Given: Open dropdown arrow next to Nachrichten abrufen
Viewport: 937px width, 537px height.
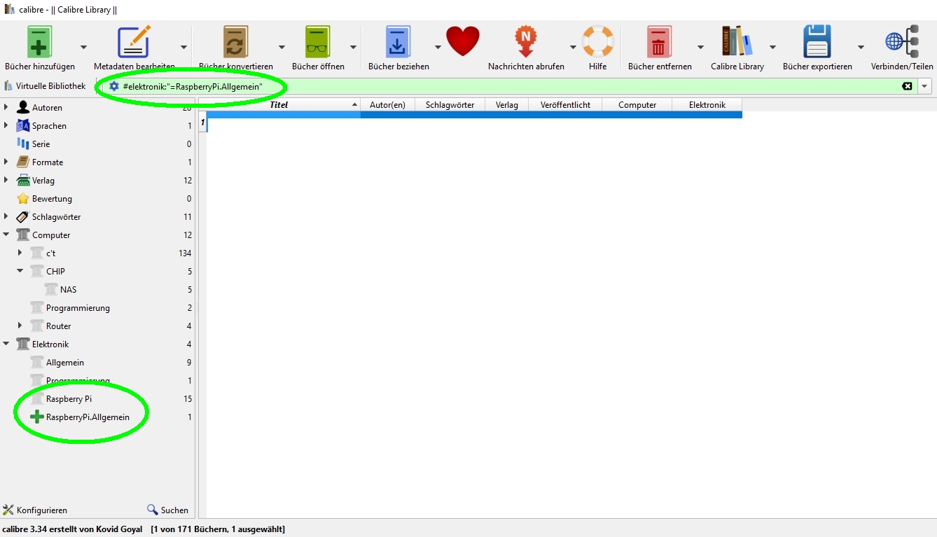Looking at the screenshot, I should tap(573, 47).
